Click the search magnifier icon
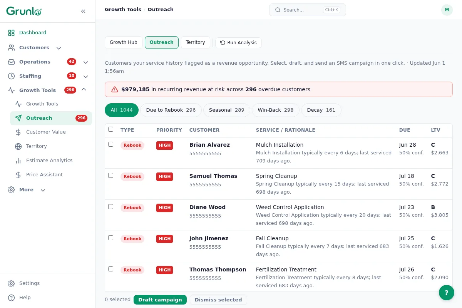Image resolution: width=462 pixels, height=308 pixels. (x=277, y=10)
